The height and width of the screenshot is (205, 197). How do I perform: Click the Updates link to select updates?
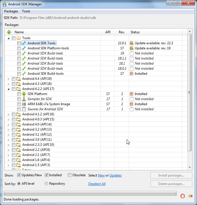(115, 175)
